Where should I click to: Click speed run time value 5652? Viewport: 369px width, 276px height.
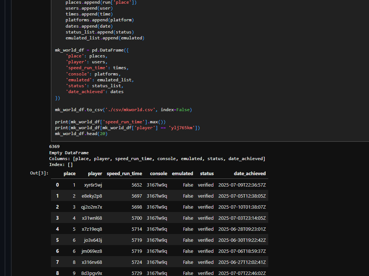point(137,185)
